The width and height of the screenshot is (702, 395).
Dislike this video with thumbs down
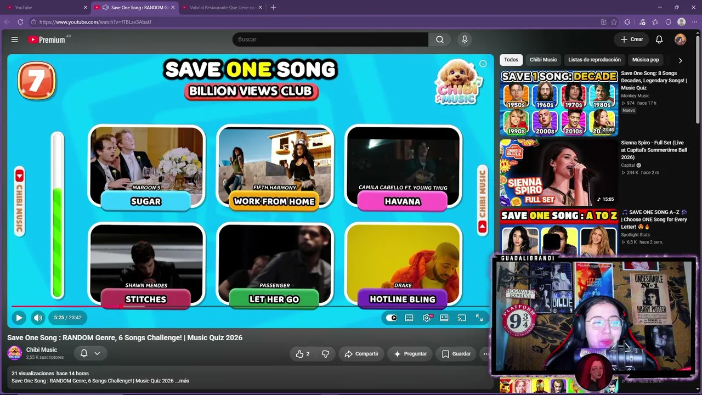(325, 354)
